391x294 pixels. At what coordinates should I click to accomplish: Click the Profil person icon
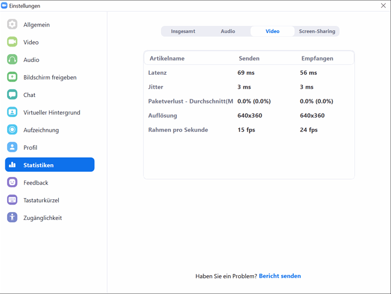click(12, 148)
